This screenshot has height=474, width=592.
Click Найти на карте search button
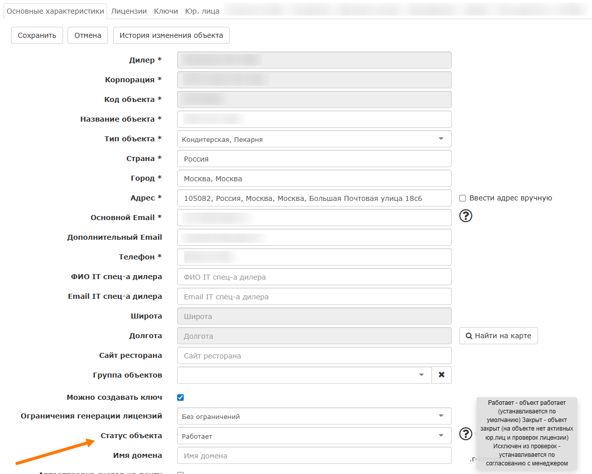coord(498,336)
